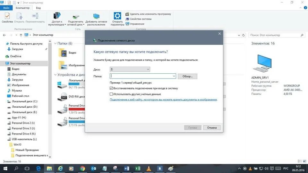Open the Videos folder in main pane
Viewport: 308px width, 173px height.
68,53
